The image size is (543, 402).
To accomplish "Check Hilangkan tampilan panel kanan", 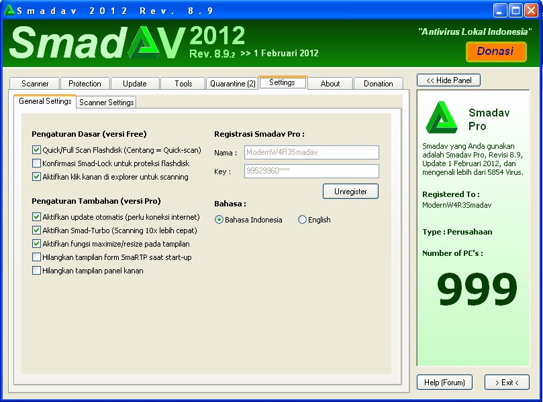I will [x=36, y=270].
